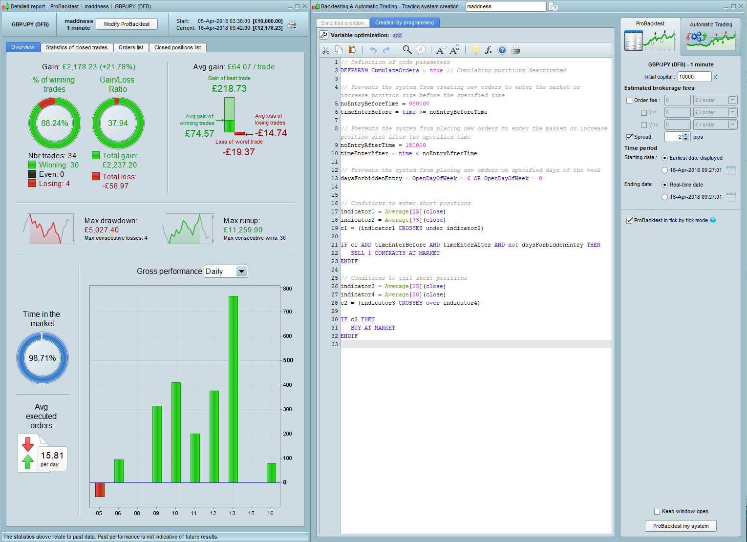Click the comment bubble icon

point(420,50)
